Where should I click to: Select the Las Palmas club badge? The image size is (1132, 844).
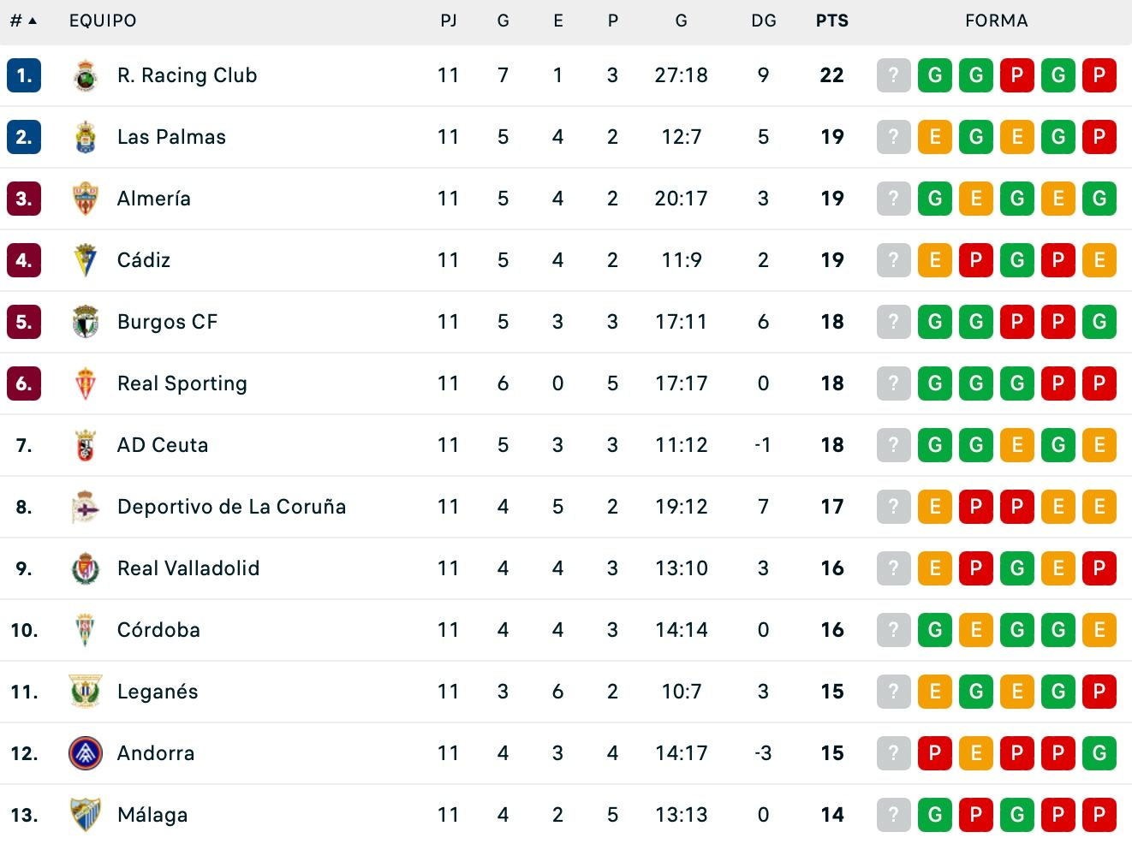(x=86, y=137)
